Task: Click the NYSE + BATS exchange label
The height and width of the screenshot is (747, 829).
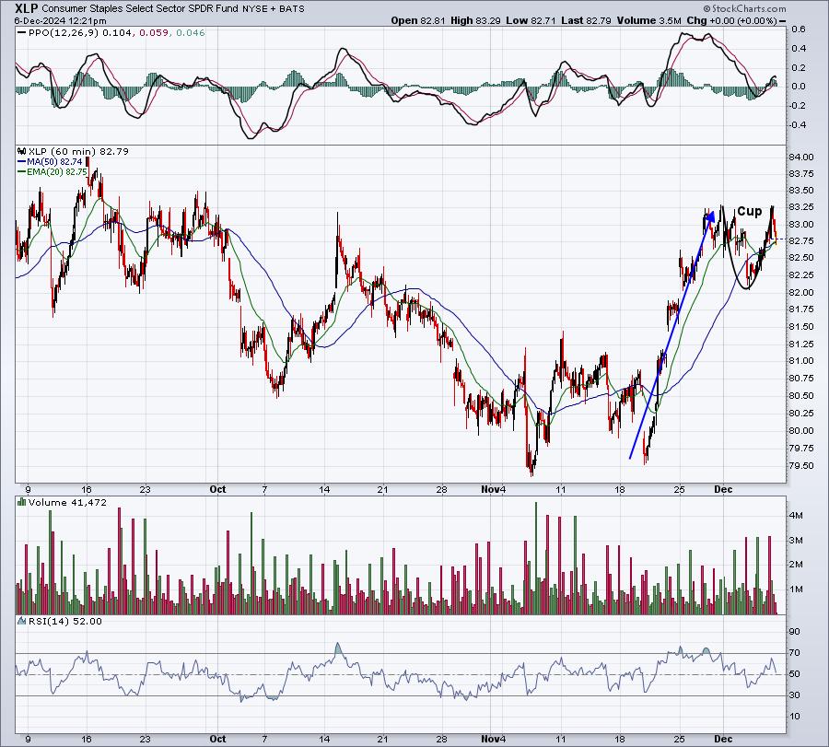Action: (x=273, y=9)
